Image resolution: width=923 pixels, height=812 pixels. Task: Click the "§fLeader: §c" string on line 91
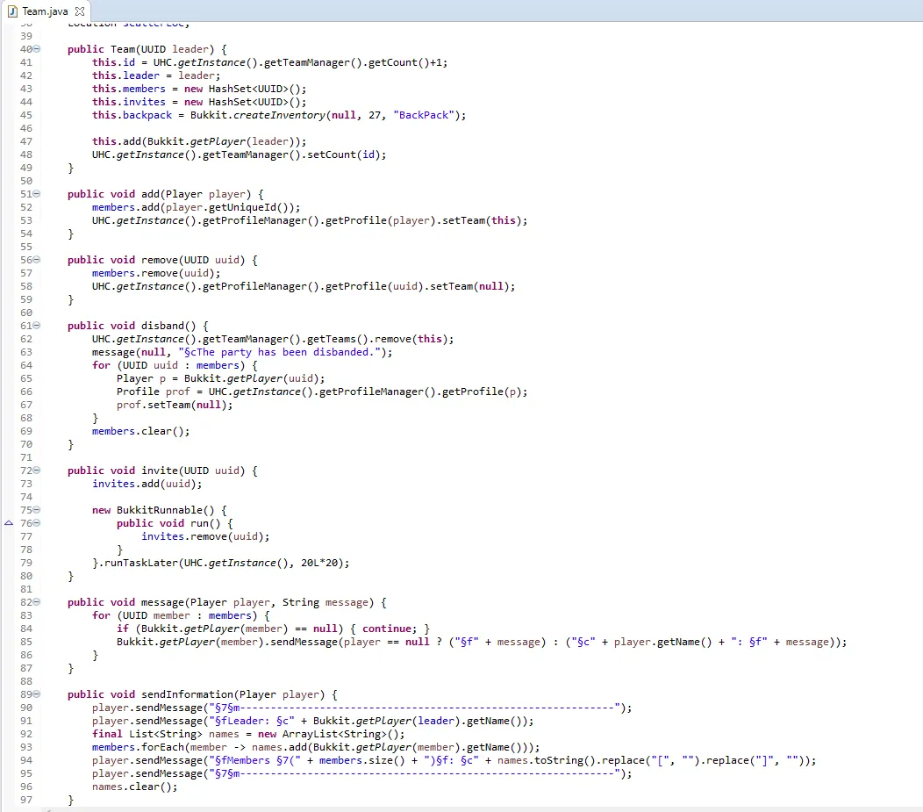pos(252,722)
